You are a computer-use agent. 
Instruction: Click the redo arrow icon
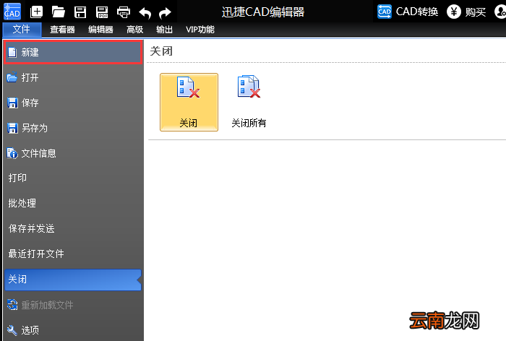pyautogui.click(x=165, y=13)
